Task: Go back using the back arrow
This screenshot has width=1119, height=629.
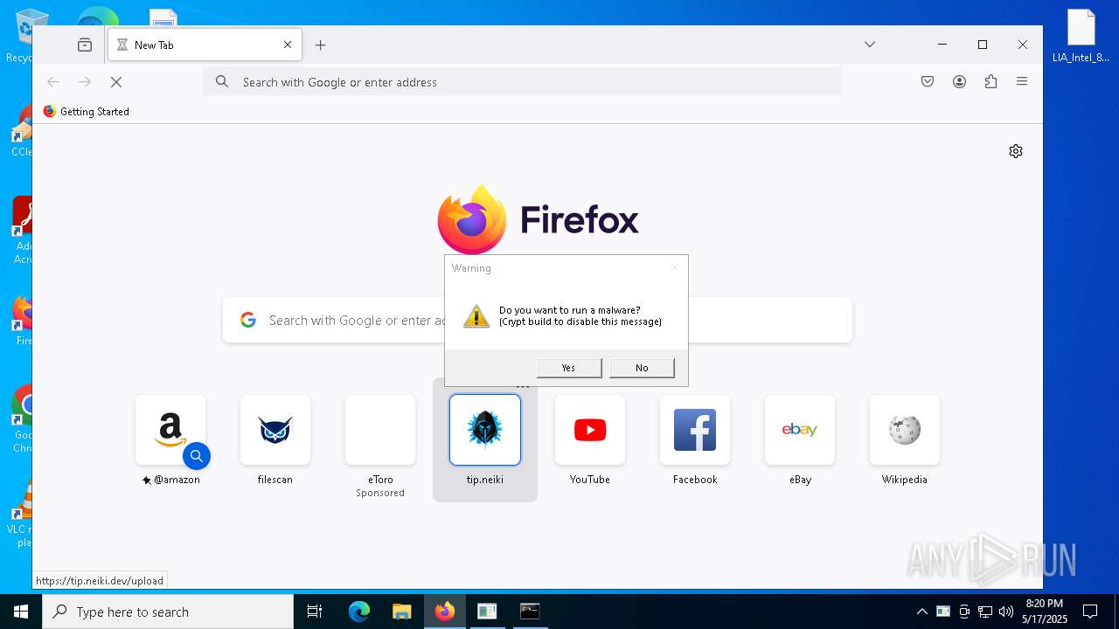Action: point(53,82)
